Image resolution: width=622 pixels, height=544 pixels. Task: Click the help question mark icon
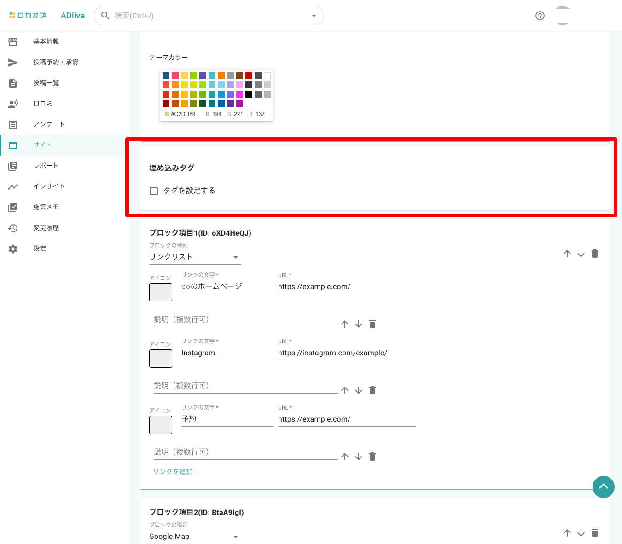pyautogui.click(x=540, y=16)
